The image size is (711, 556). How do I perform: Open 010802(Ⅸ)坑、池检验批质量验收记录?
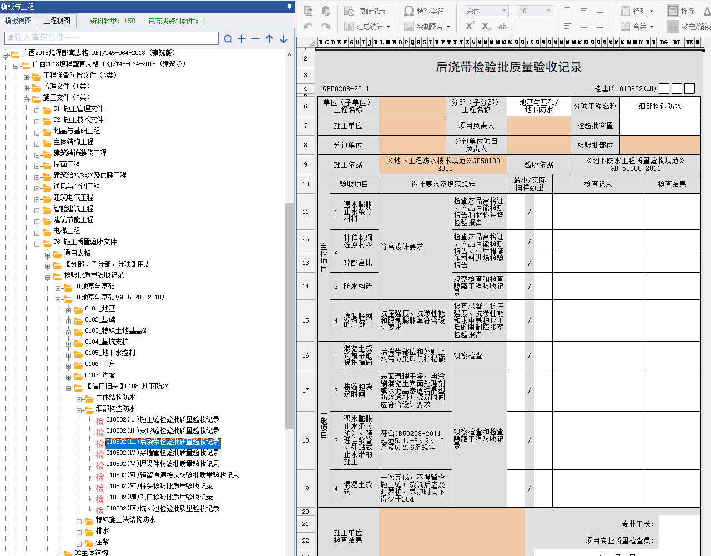click(x=163, y=508)
